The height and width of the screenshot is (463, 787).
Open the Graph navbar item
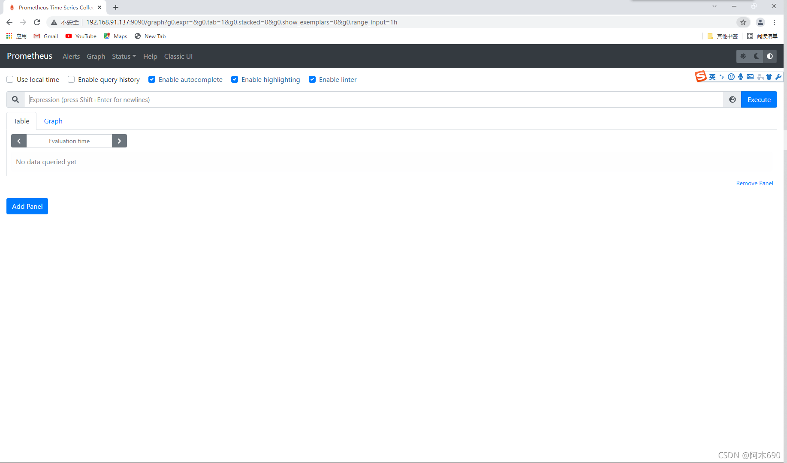tap(96, 56)
